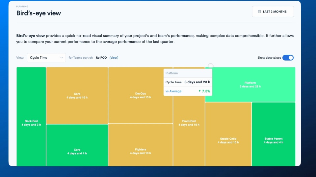Viewport: 316px width, 177px height.
Task: Click the Bird's-eye view page heading
Action: [39, 13]
